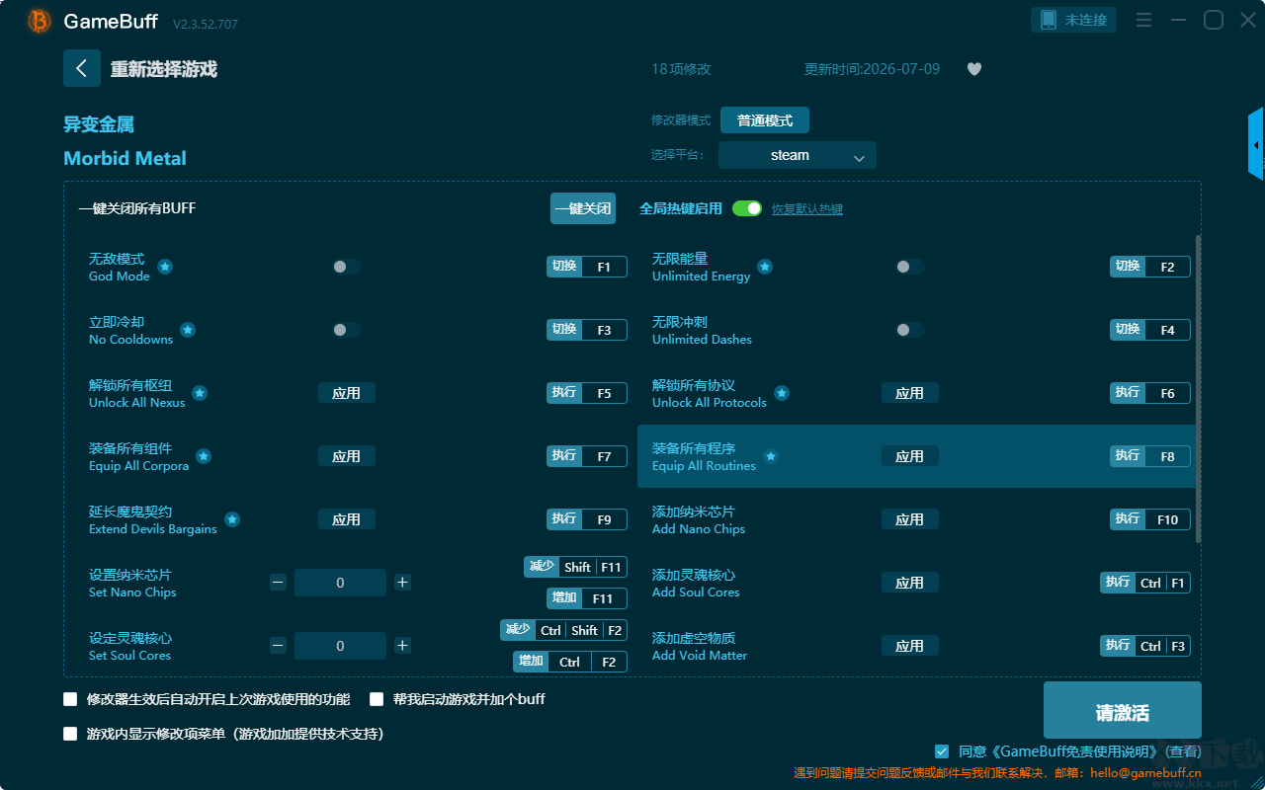Open the steam platform dropdown
This screenshot has height=790, width=1265.
point(798,155)
